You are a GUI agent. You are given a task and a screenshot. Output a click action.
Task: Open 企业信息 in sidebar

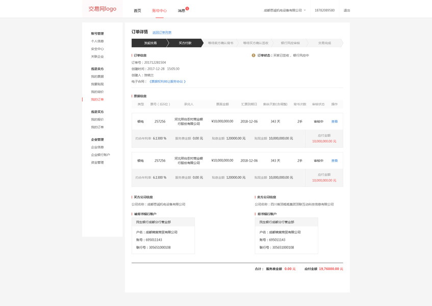97,147
